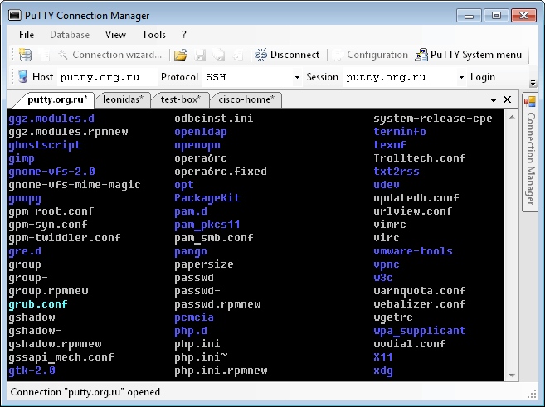Close the active tab with the X
This screenshot has height=407, width=545.
[x=507, y=99]
